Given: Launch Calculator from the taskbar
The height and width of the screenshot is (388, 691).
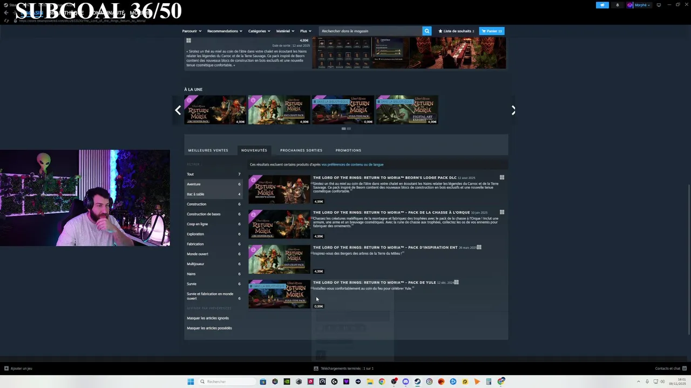Looking at the screenshot, I should tap(489, 382).
